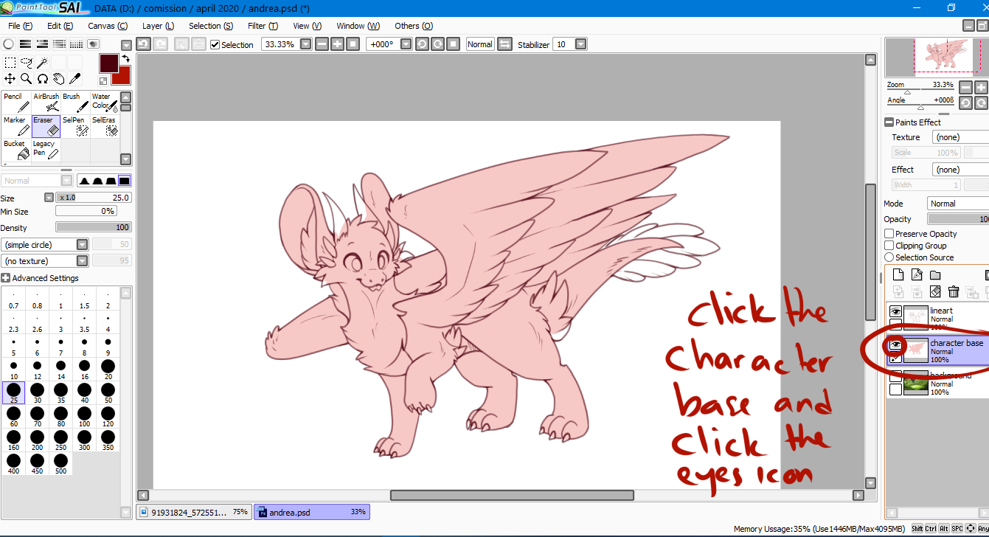Flip the canvas view horizontally
The image size is (989, 537).
pyautogui.click(x=504, y=44)
